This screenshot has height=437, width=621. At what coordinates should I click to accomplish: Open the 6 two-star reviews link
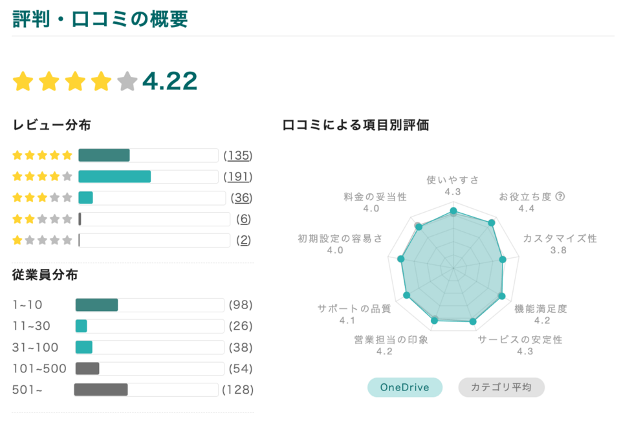pos(243,219)
